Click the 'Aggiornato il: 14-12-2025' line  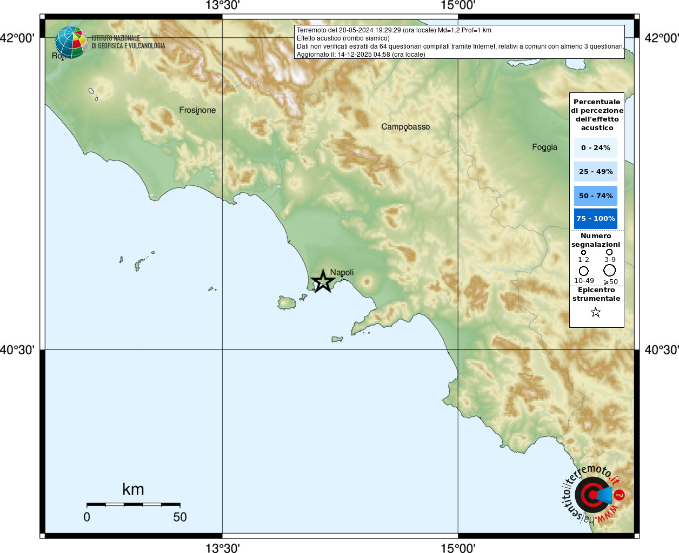tap(361, 55)
